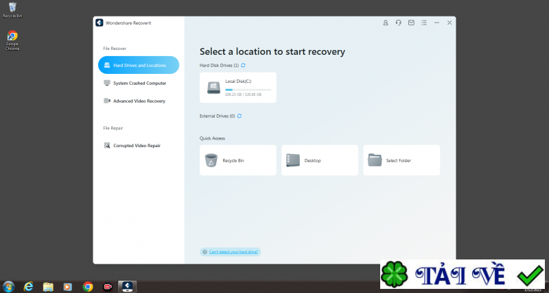Click the Can't detect your hard drive link
Image resolution: width=549 pixels, height=293 pixels.
click(234, 252)
